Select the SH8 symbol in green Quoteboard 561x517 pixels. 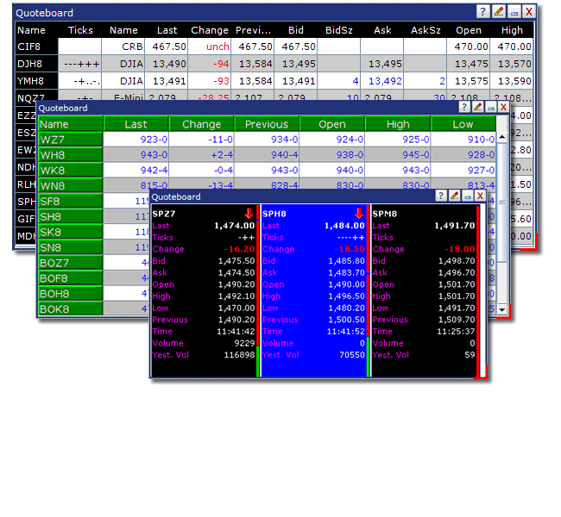coord(71,216)
